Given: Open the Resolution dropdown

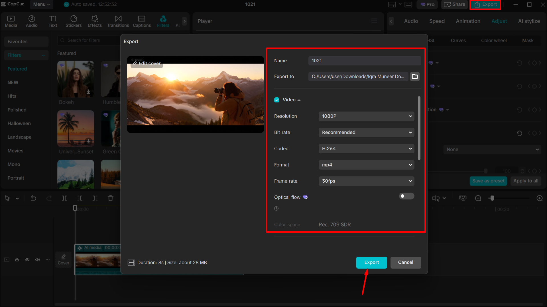Looking at the screenshot, I should (366, 116).
